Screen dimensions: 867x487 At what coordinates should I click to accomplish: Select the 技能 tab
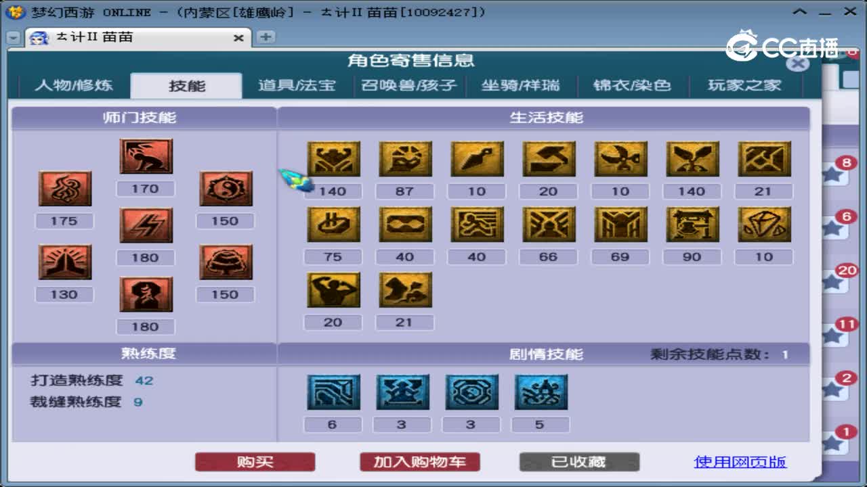pos(186,86)
